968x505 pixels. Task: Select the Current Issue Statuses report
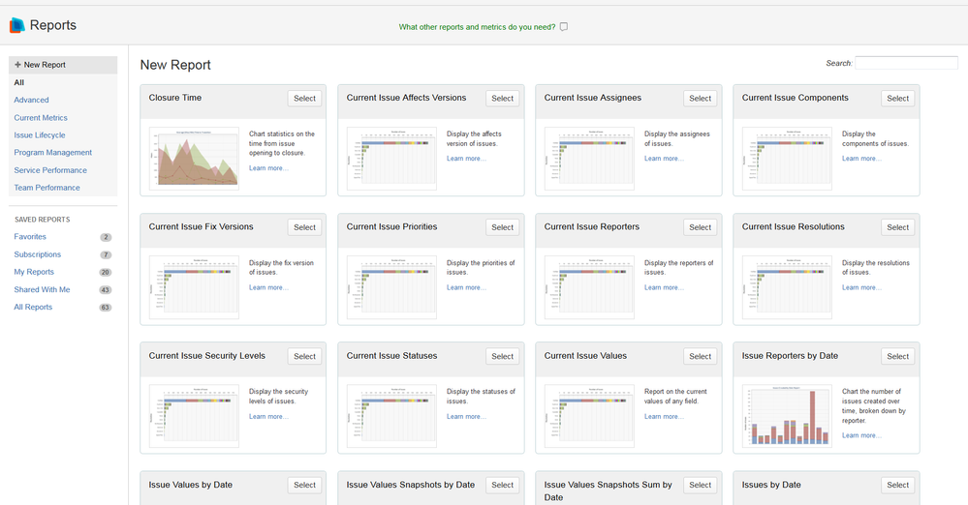[503, 356]
